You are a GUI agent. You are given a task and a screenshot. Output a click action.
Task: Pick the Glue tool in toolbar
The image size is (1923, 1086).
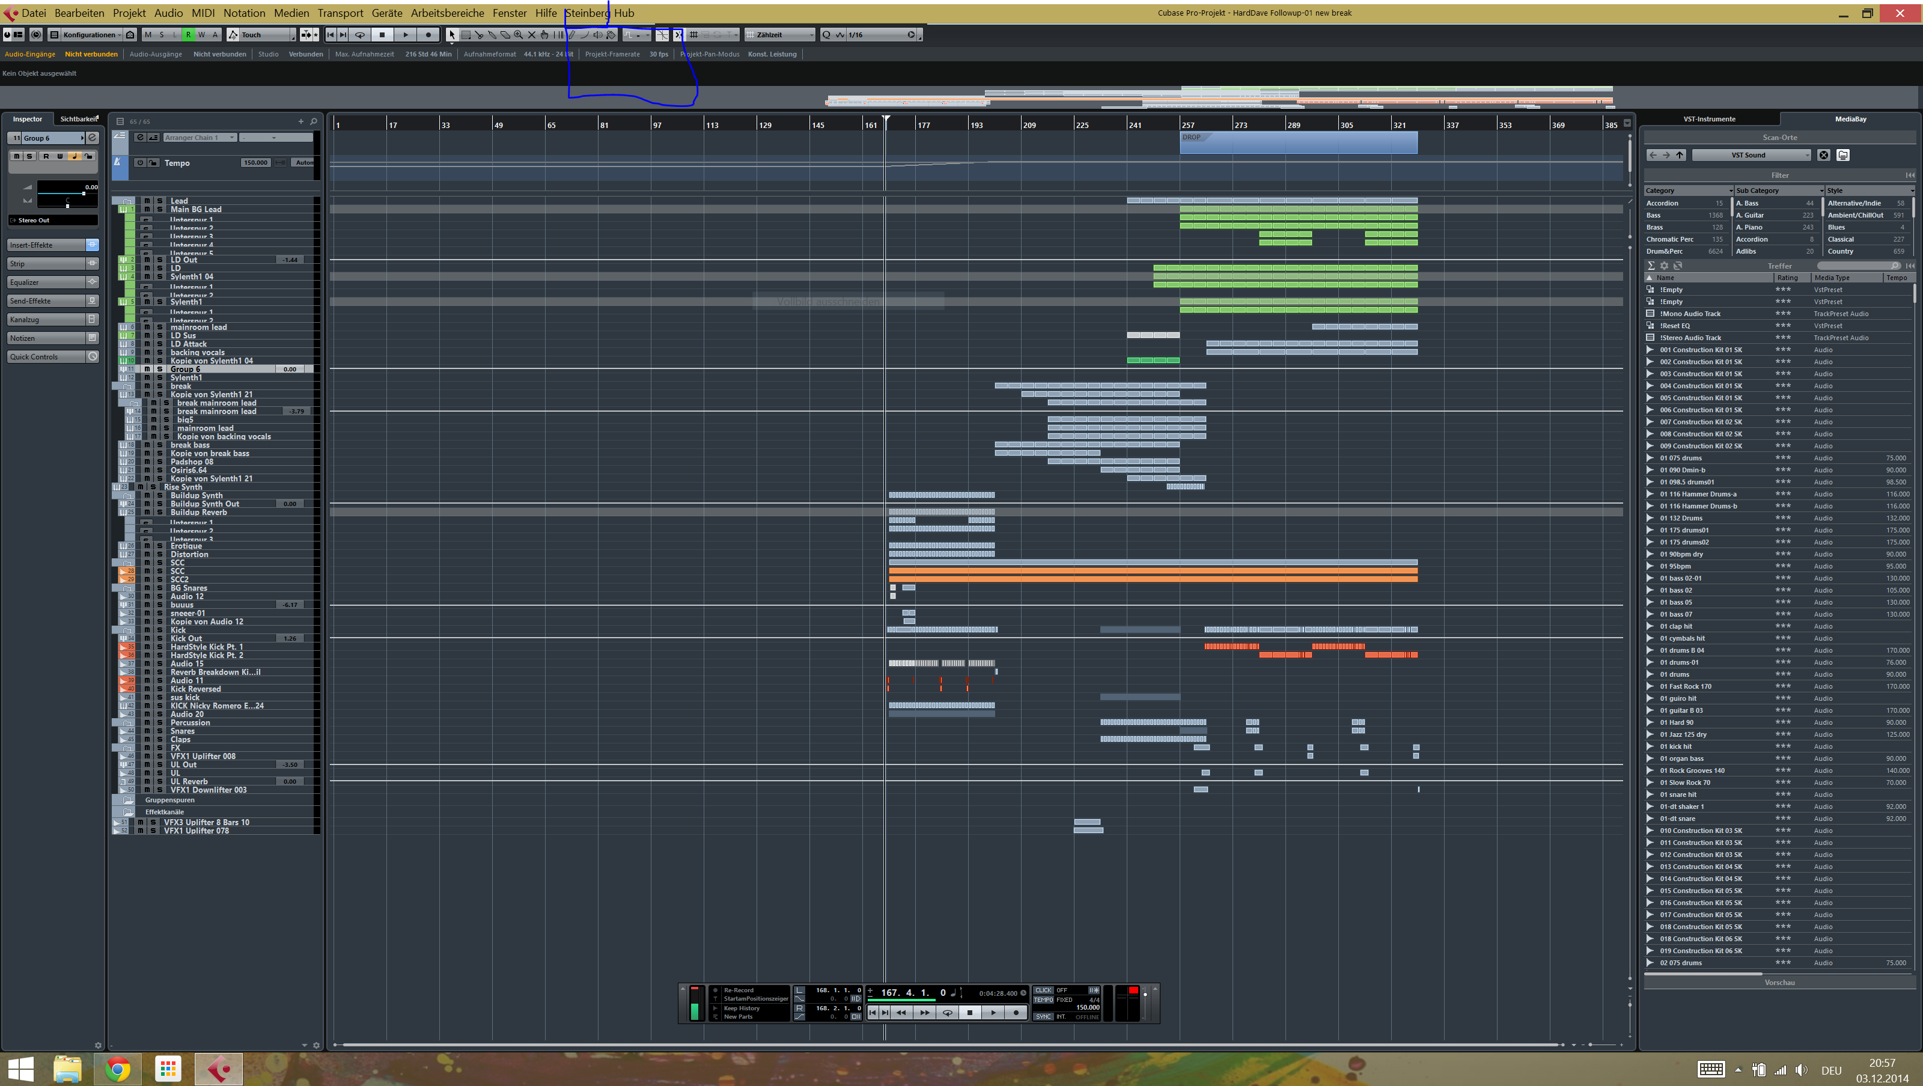[492, 34]
